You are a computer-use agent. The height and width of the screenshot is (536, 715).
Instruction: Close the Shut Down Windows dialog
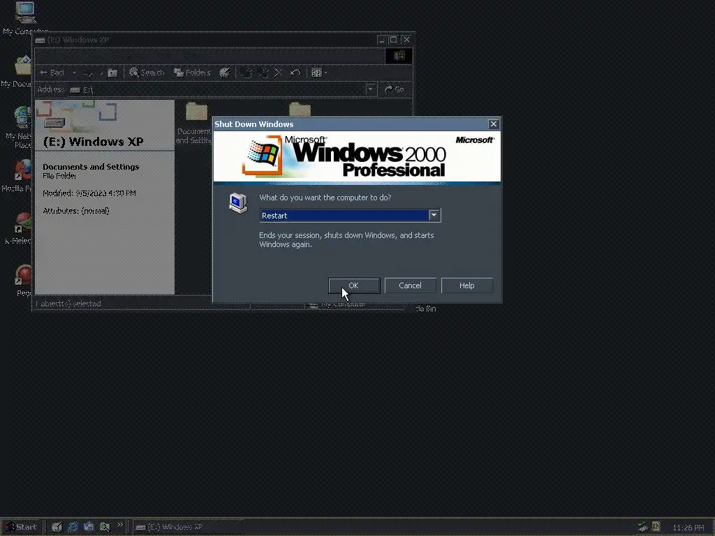click(493, 124)
